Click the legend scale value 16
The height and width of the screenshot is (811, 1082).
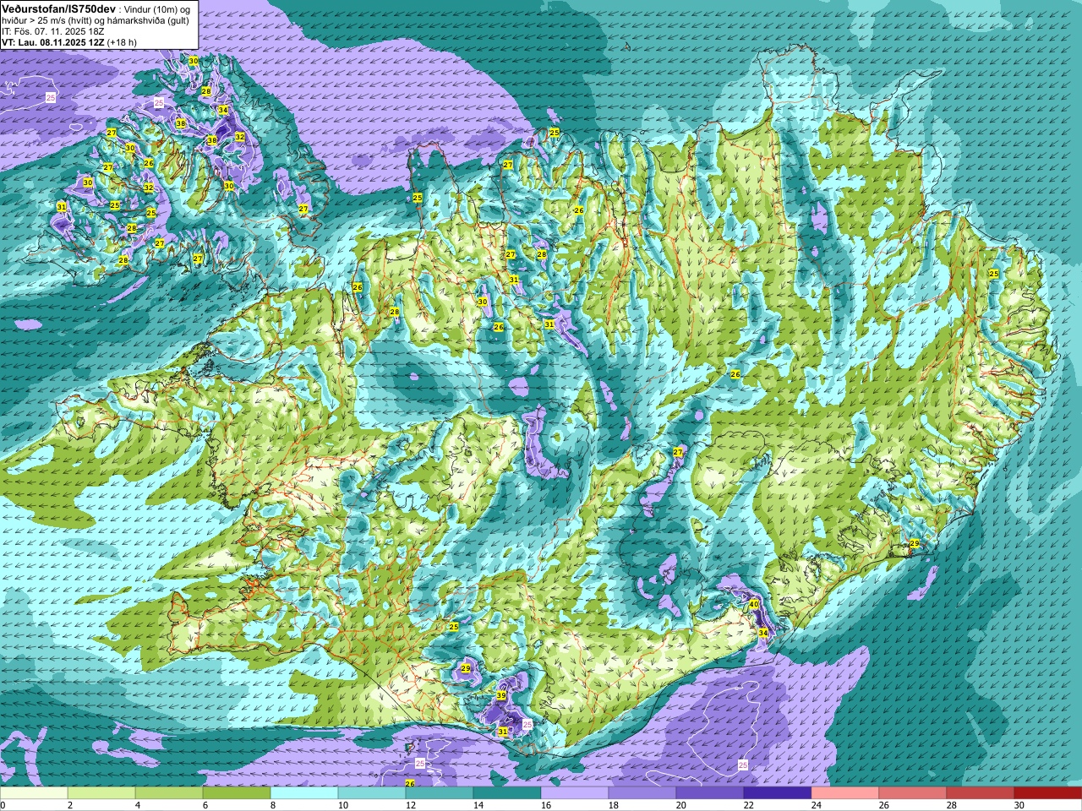pyautogui.click(x=545, y=805)
